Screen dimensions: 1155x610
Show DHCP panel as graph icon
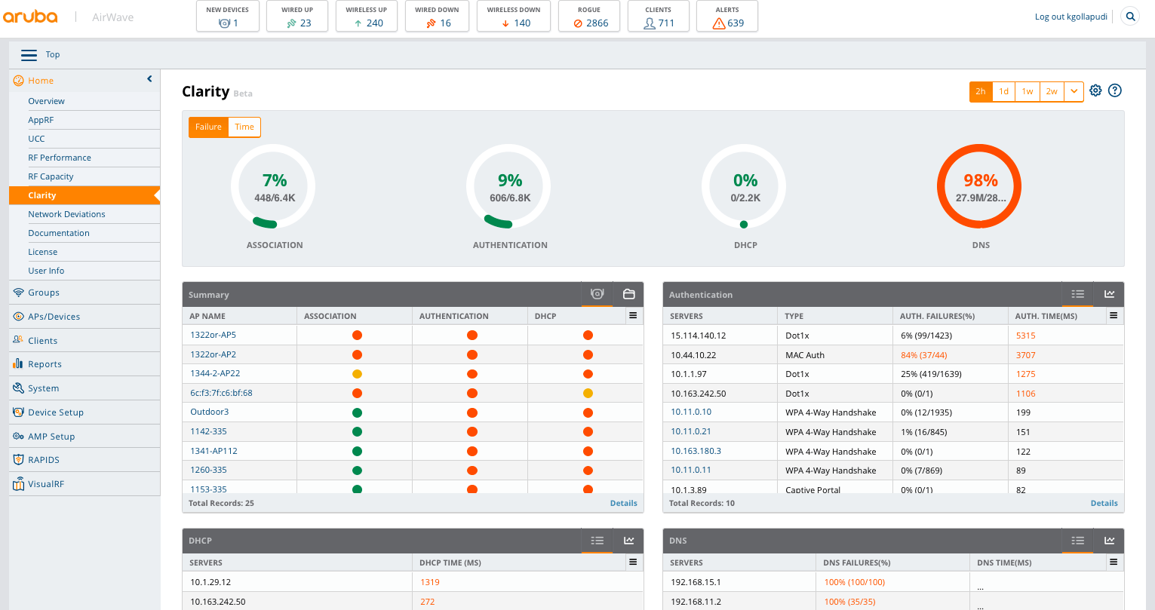point(628,541)
